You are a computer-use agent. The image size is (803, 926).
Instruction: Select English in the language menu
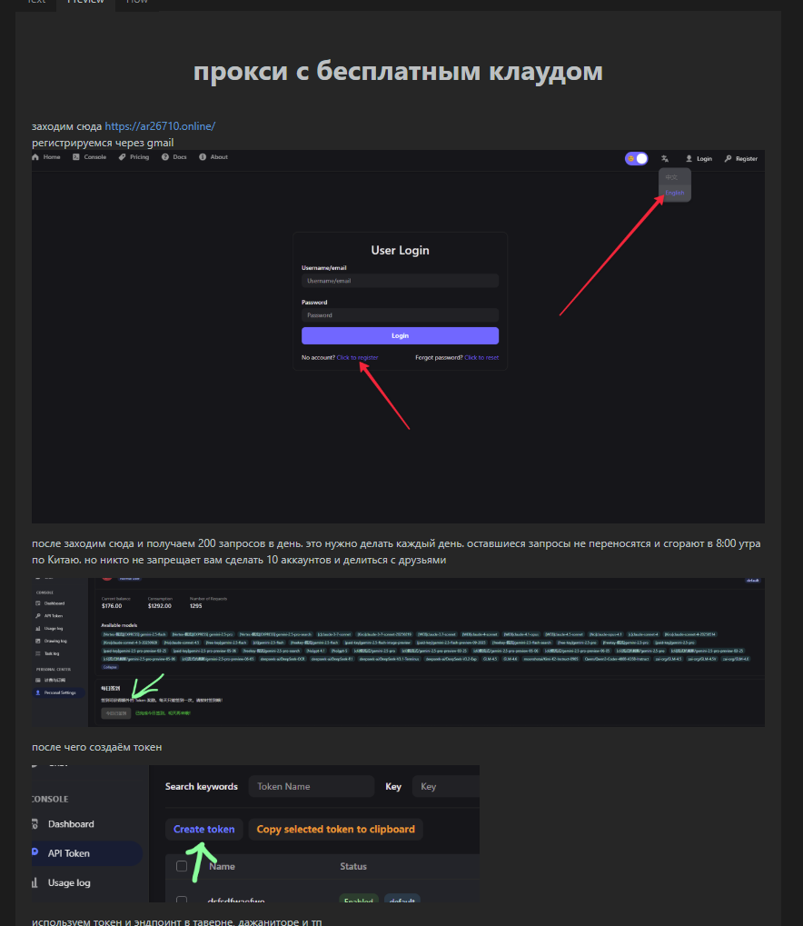point(675,193)
